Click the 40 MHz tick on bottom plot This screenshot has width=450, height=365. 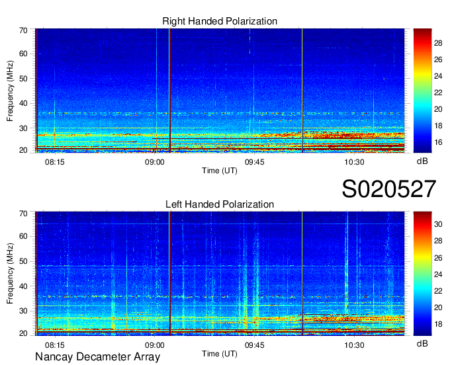(x=23, y=286)
